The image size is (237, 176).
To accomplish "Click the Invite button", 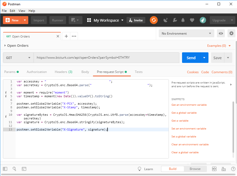I will [136, 20].
